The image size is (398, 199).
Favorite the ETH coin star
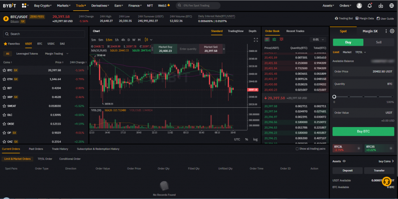4,79
